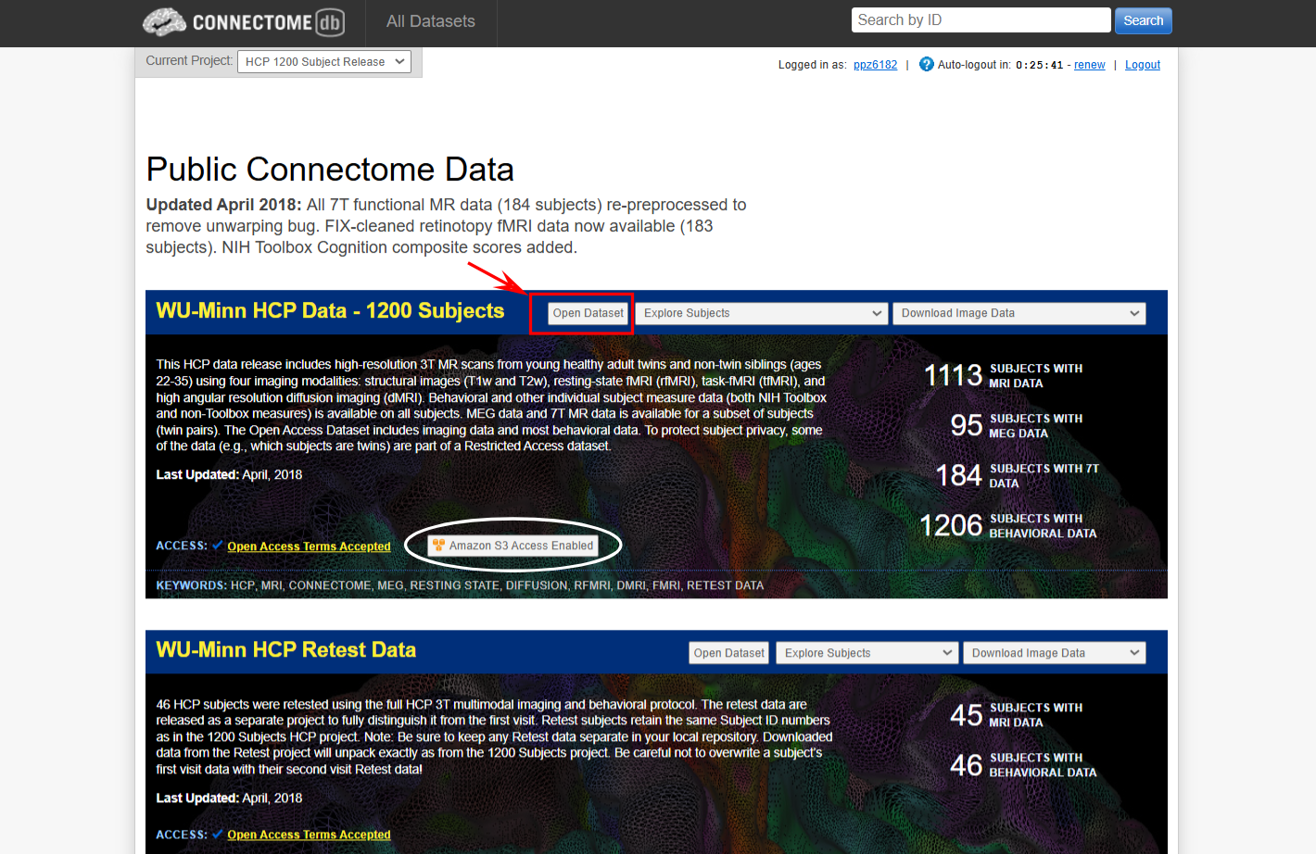Click the Search by ID field

click(981, 20)
